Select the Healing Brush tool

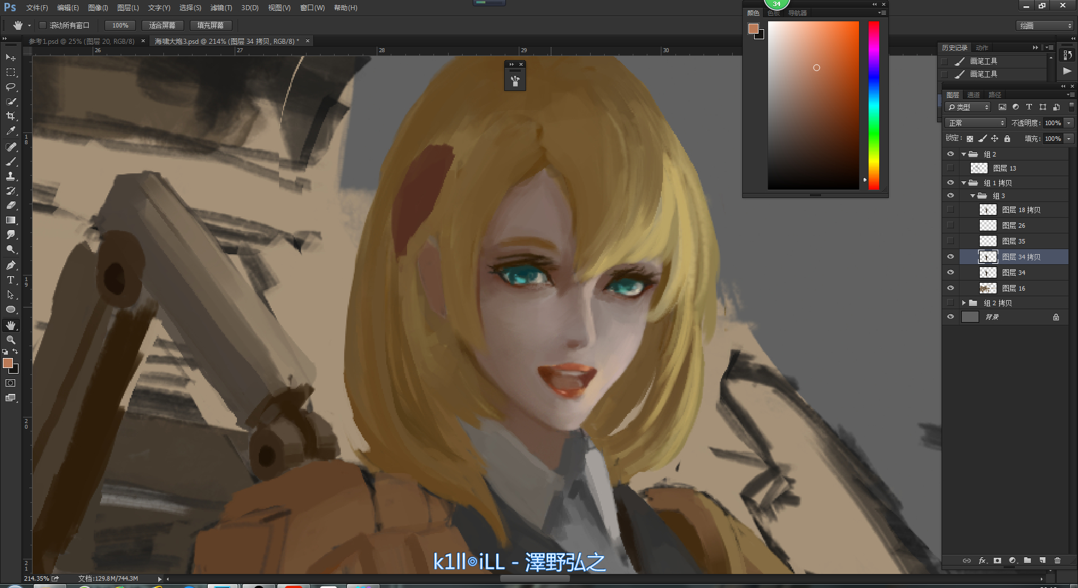[x=11, y=147]
